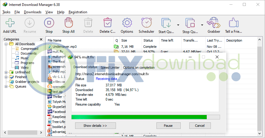Launch the Grabber tool icon
The image size is (265, 138).
[214, 23]
